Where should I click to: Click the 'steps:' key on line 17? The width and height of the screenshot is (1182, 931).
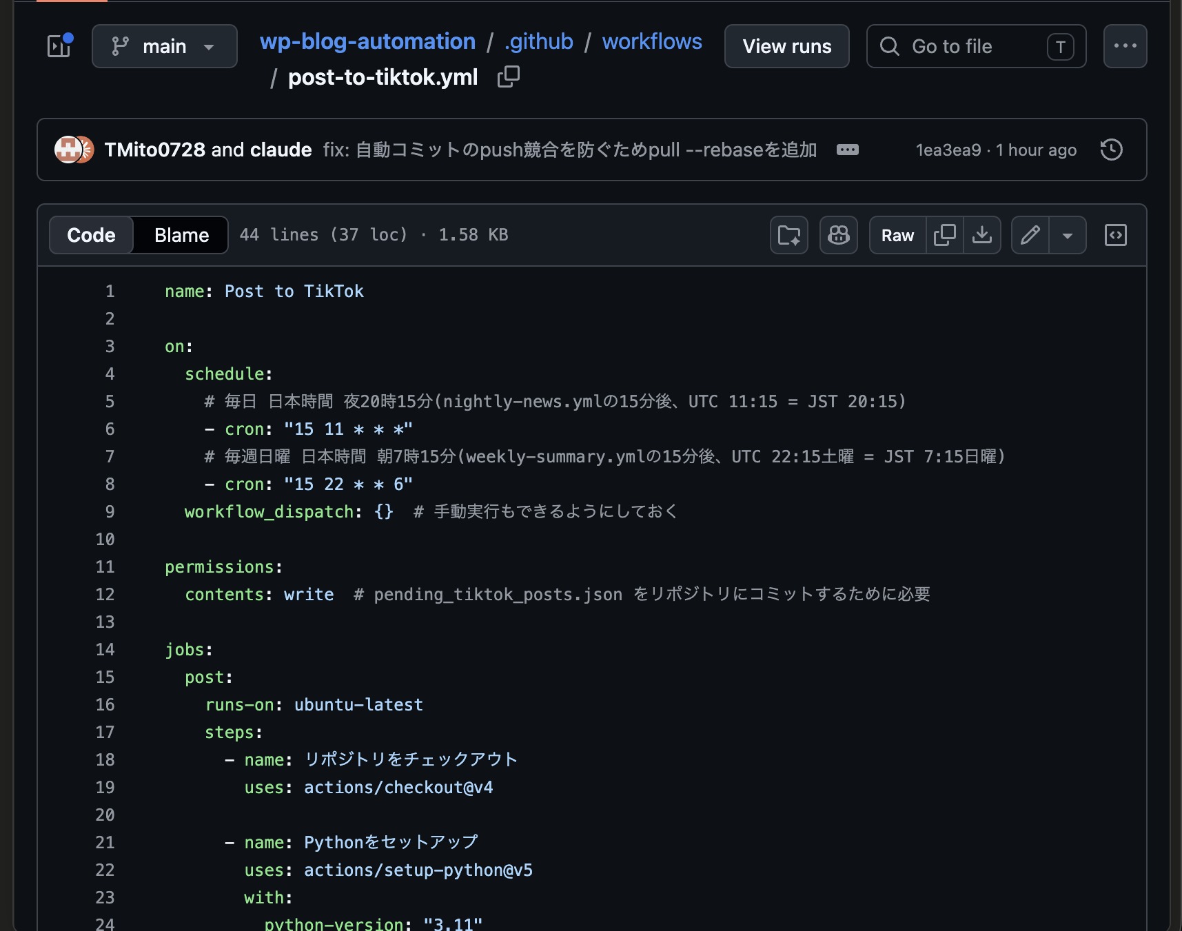point(234,732)
